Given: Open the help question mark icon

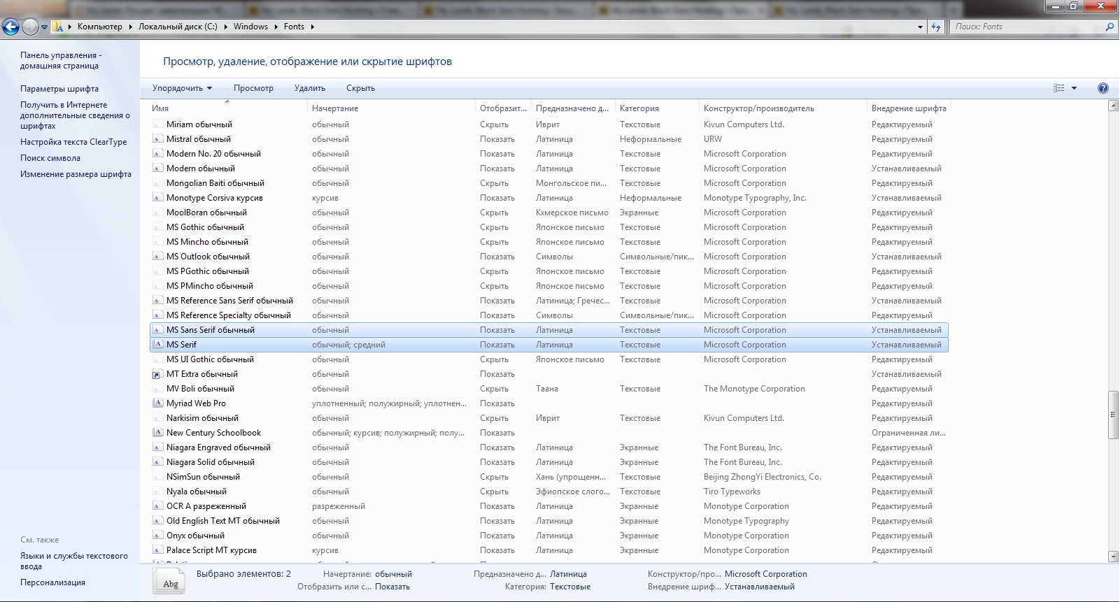Looking at the screenshot, I should click(x=1103, y=88).
